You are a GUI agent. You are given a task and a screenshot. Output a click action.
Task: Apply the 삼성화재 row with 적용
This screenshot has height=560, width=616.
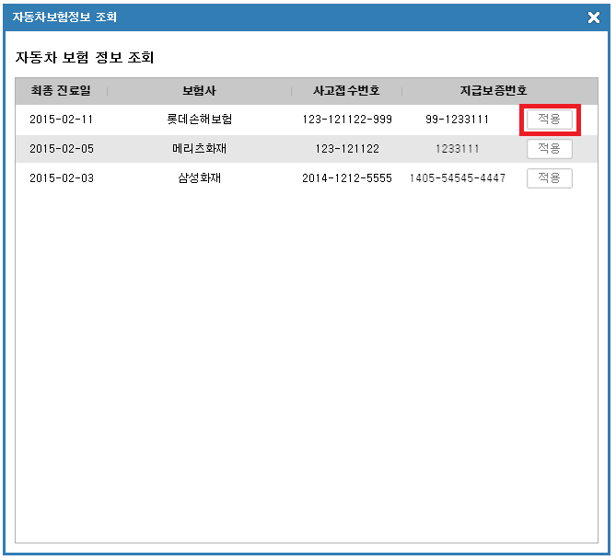click(x=549, y=178)
